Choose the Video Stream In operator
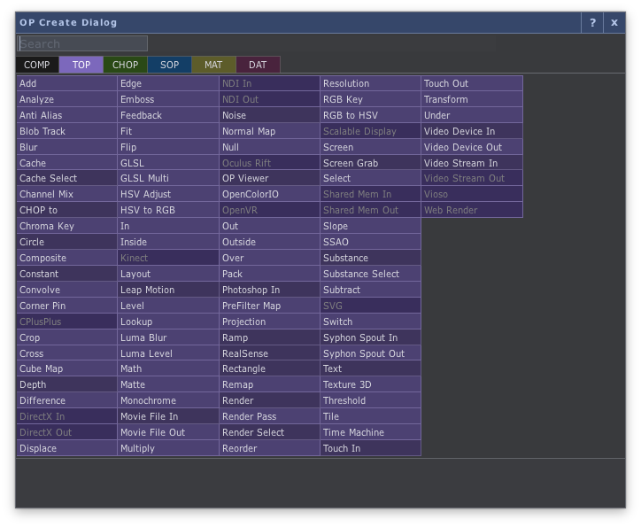641x527 pixels. pyautogui.click(x=472, y=163)
